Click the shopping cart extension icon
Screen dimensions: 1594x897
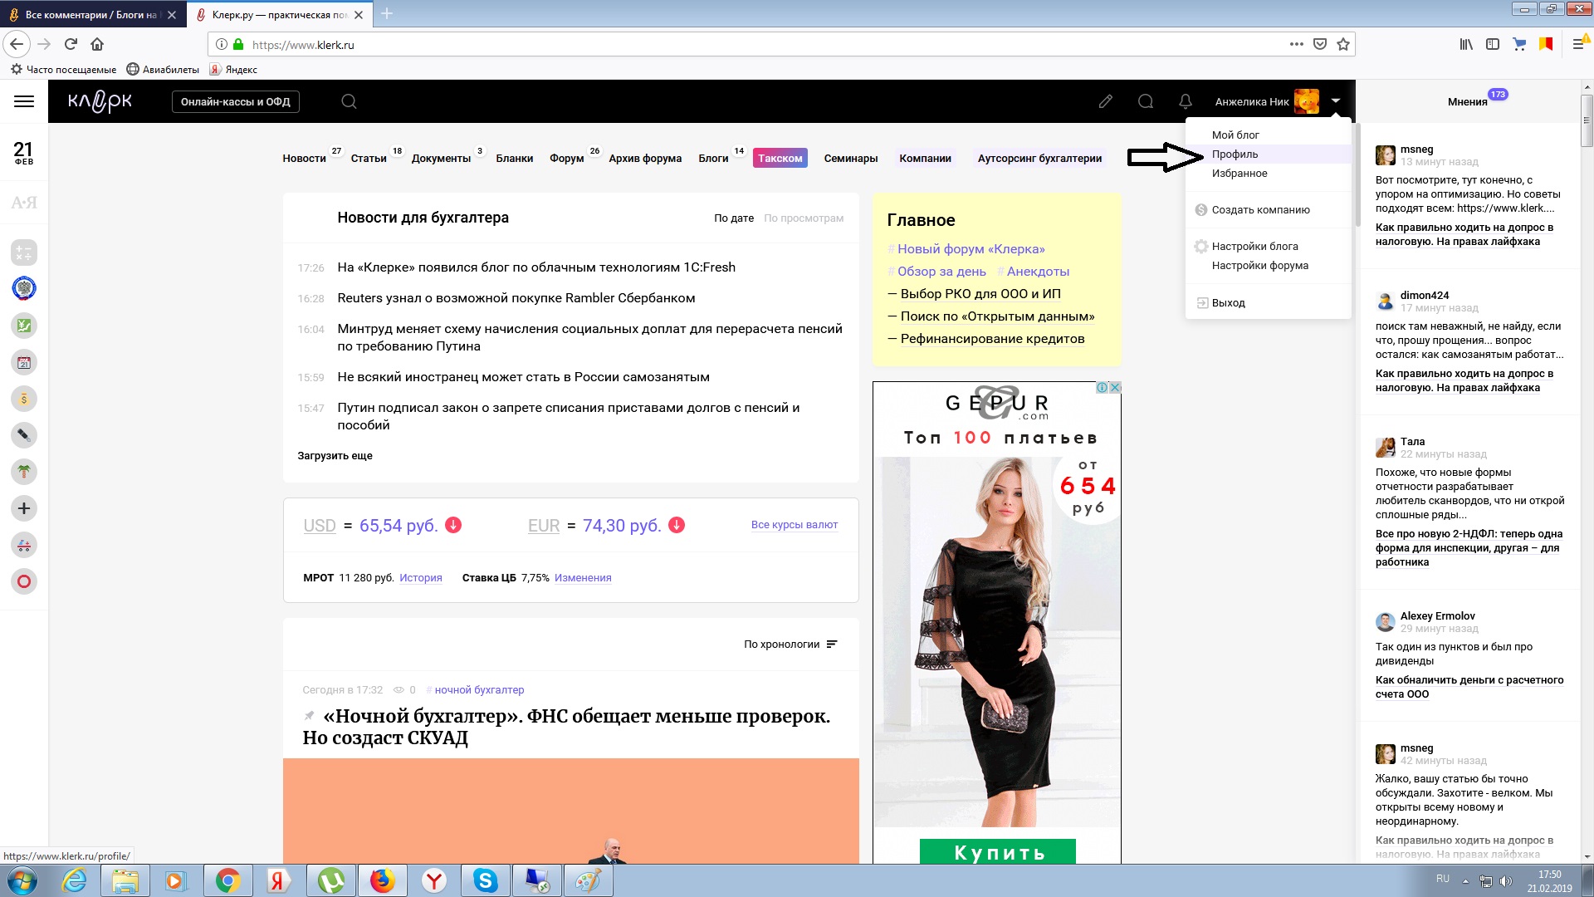[1519, 44]
